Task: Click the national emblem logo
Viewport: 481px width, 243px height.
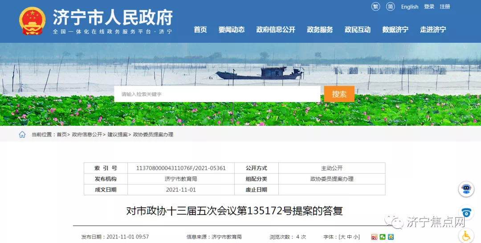Action: tap(32, 21)
